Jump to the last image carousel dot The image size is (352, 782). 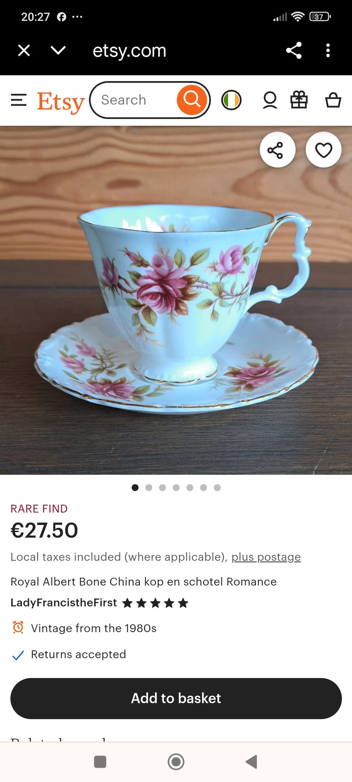(x=217, y=487)
